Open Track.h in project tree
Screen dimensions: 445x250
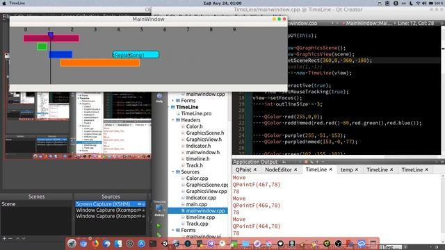[194, 165]
